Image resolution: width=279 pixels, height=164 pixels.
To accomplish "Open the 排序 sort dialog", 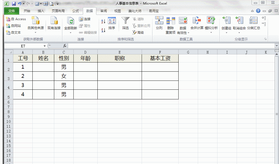I will pyautogui.click(x=112, y=23).
